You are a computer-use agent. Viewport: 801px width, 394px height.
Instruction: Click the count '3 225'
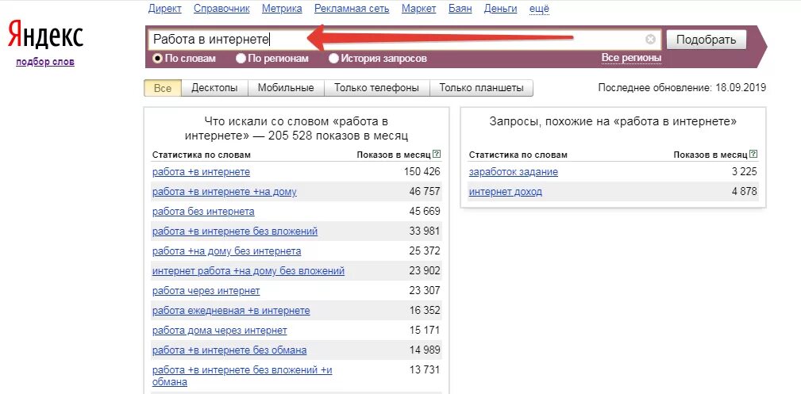(x=745, y=172)
